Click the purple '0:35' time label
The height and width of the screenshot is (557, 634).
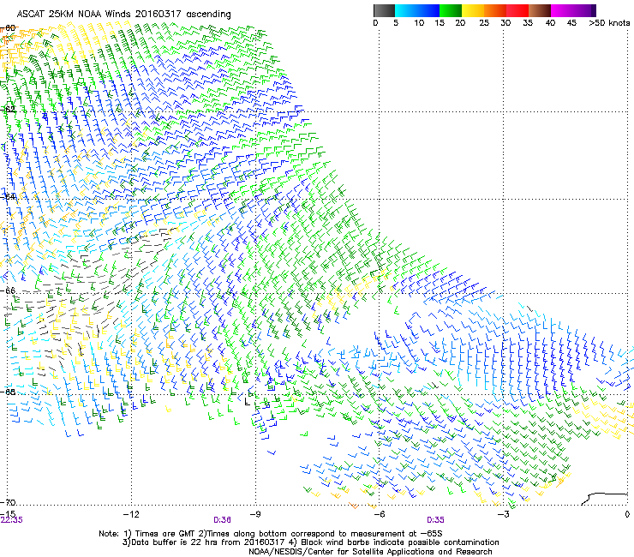(435, 520)
